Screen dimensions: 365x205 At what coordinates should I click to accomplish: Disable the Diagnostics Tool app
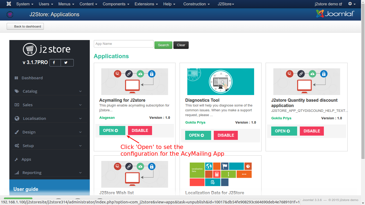(x=226, y=135)
